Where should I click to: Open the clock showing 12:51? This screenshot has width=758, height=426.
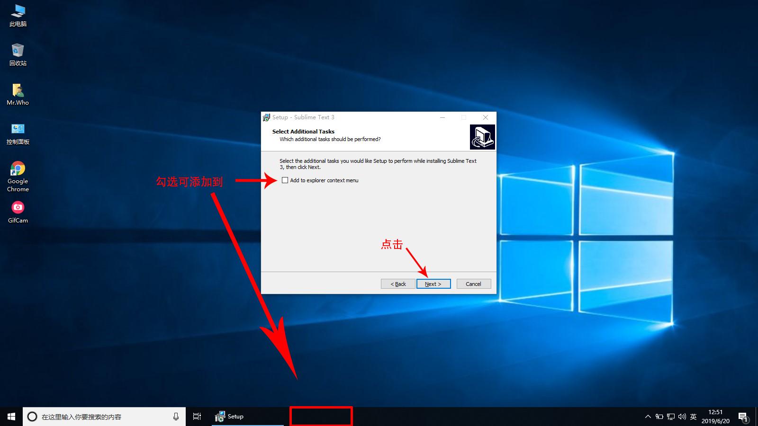pos(715,417)
